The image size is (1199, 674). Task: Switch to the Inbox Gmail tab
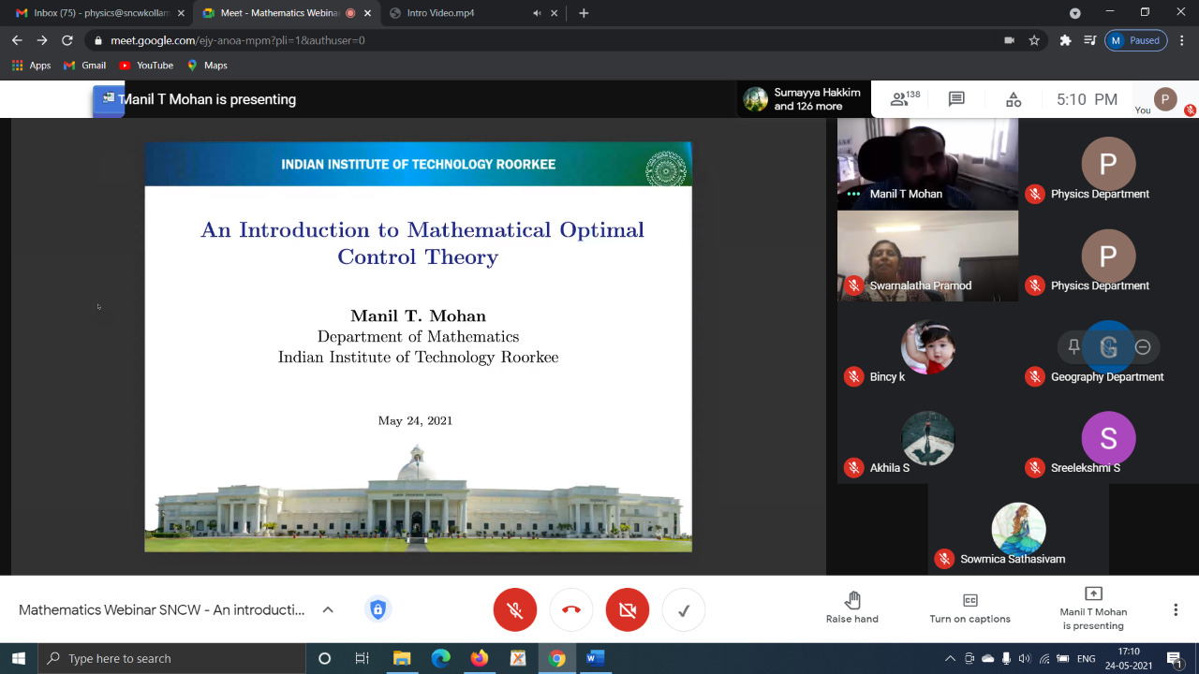tap(94, 13)
